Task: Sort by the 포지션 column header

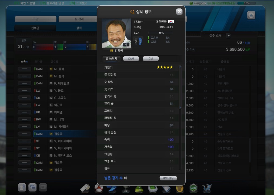Action: click(x=38, y=62)
